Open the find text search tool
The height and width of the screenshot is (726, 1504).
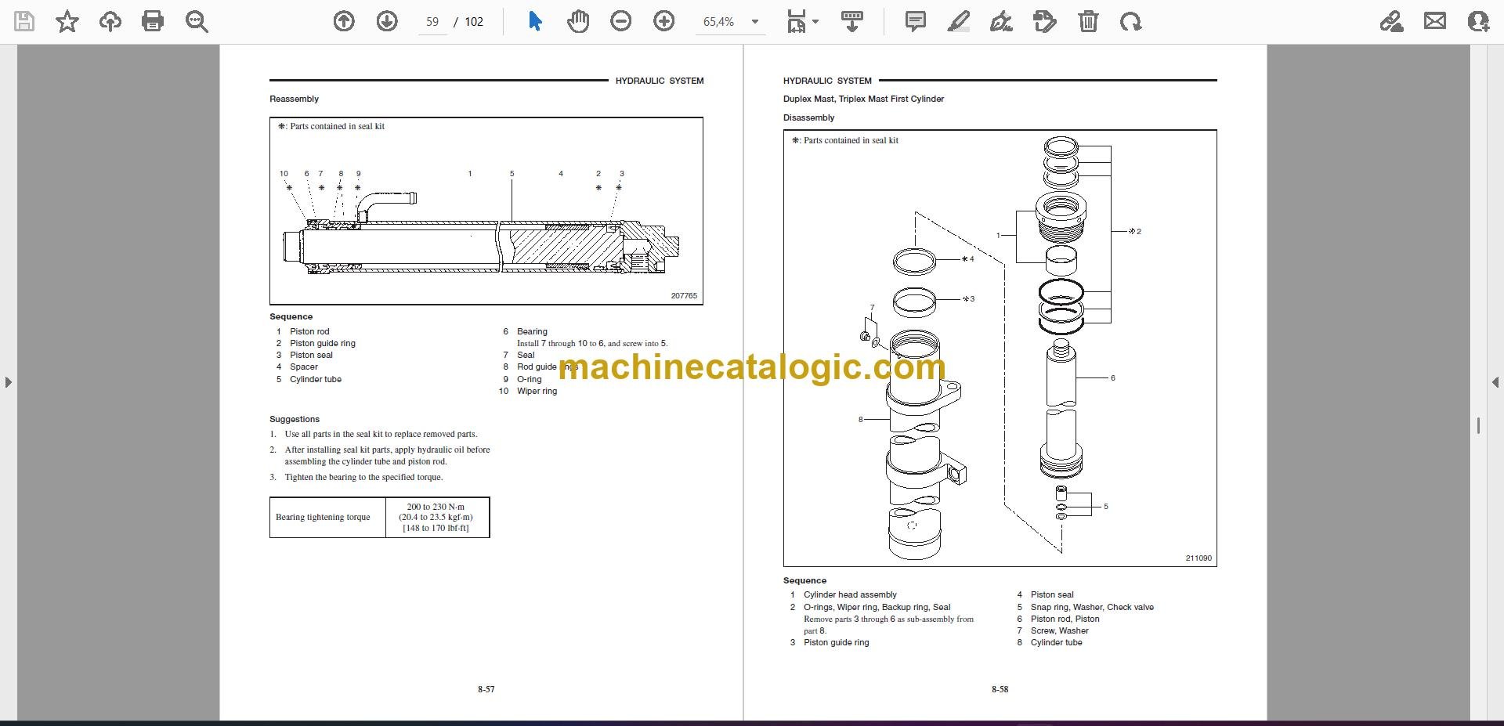(197, 21)
